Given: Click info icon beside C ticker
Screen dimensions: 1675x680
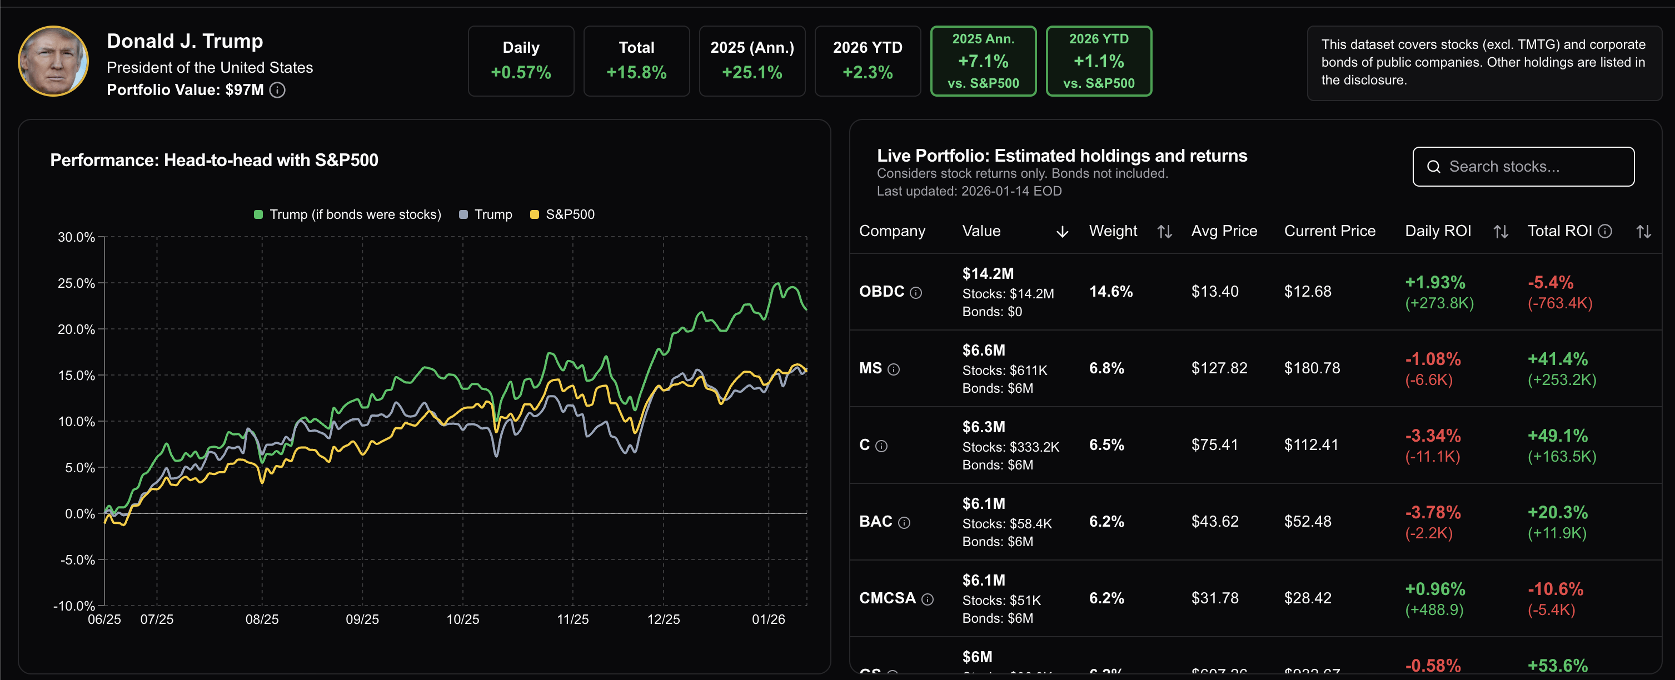Looking at the screenshot, I should tap(881, 446).
